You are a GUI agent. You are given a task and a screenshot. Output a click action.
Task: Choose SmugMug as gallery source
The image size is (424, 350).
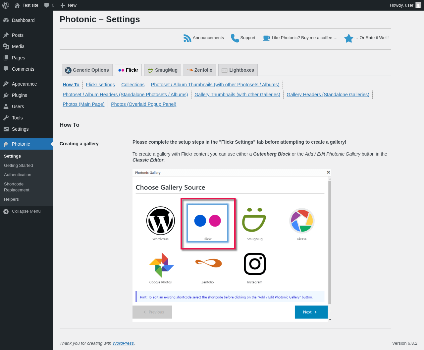tap(254, 223)
